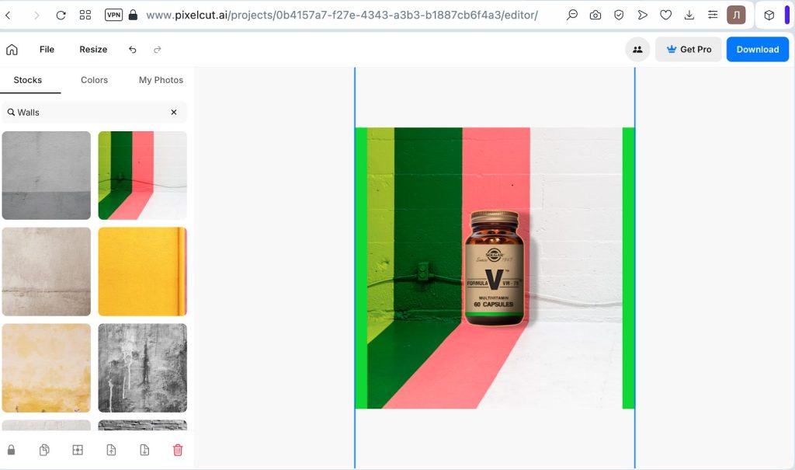The width and height of the screenshot is (795, 470).
Task: Switch to the Colors tab
Action: click(x=94, y=80)
